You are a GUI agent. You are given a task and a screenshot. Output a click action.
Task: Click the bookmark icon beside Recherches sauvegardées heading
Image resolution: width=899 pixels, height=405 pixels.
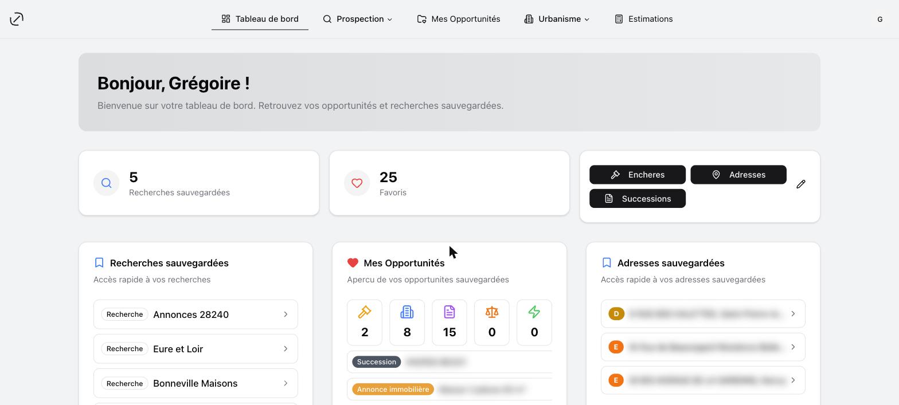coord(99,262)
